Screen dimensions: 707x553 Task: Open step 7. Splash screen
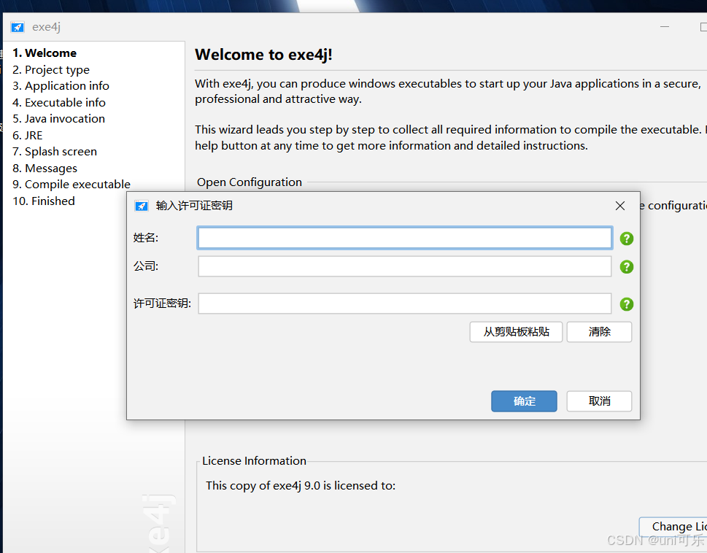(55, 152)
